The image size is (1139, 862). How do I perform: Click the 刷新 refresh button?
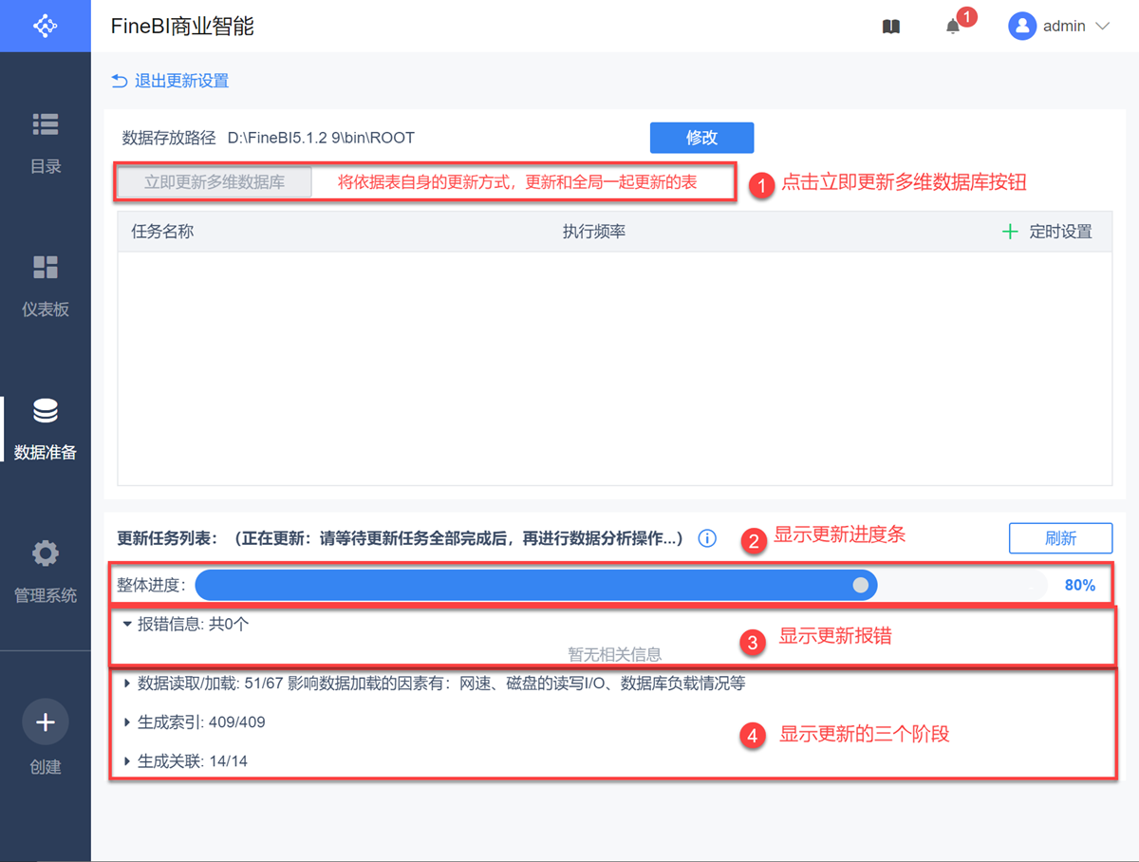1060,538
